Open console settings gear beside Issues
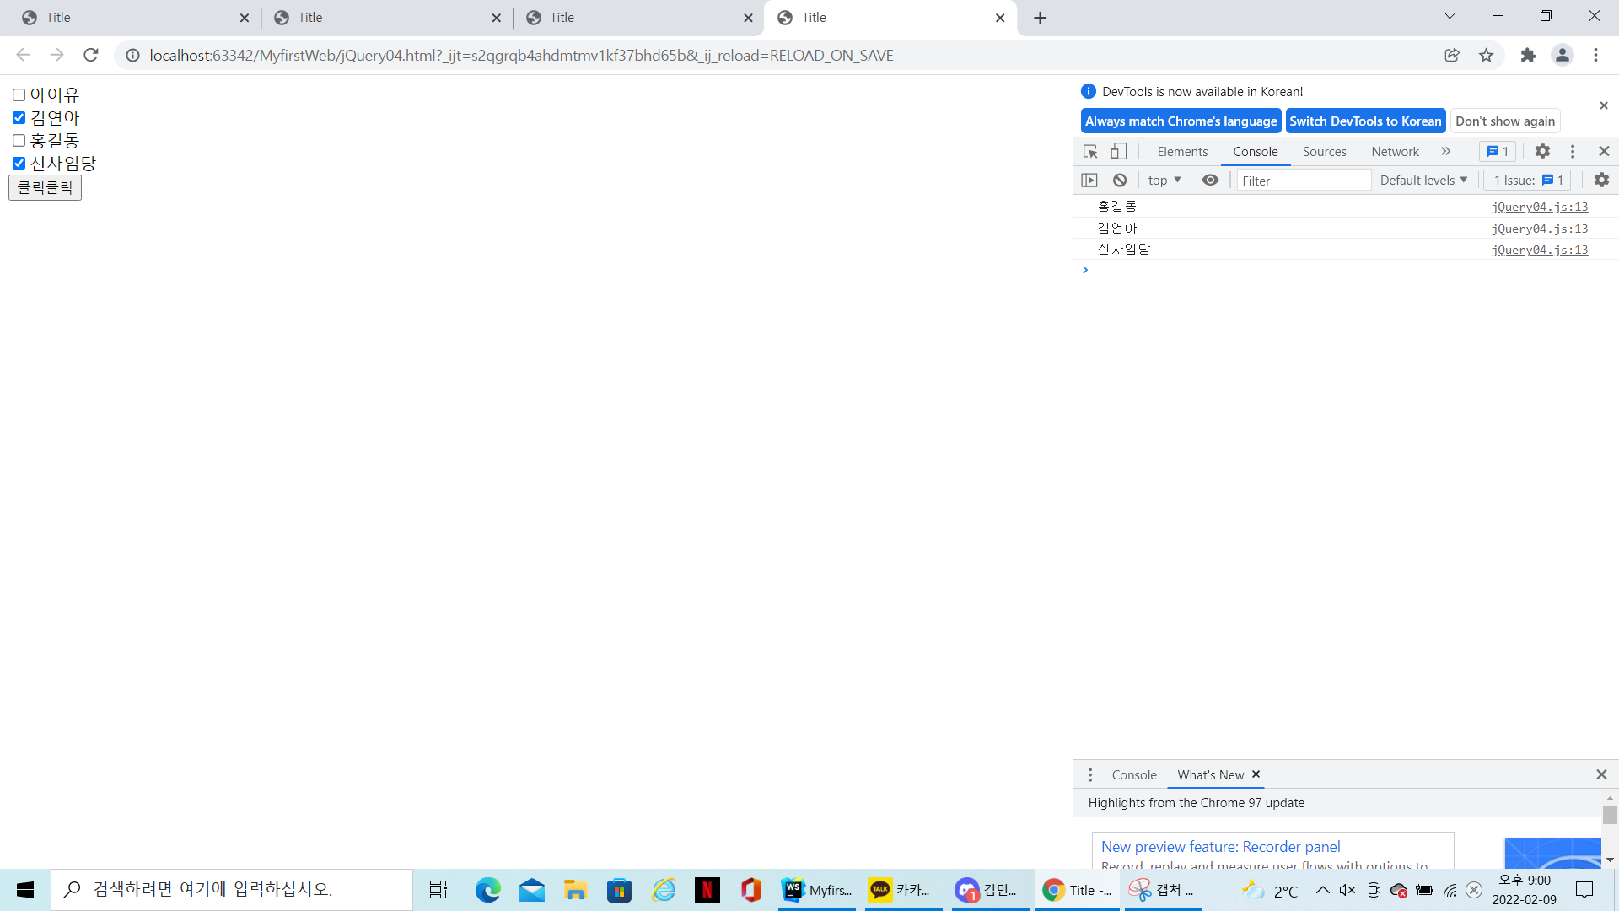Viewport: 1619px width, 911px height. pos(1601,181)
